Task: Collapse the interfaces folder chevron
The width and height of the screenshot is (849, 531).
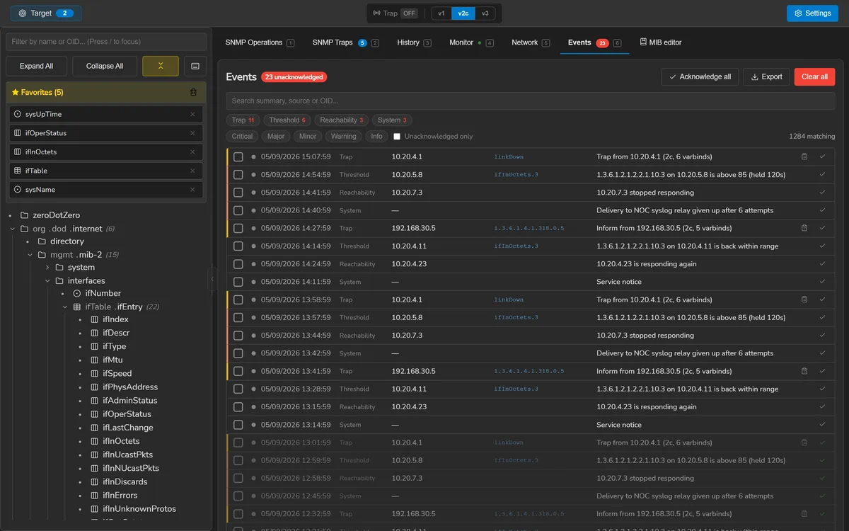Action: 47,281
